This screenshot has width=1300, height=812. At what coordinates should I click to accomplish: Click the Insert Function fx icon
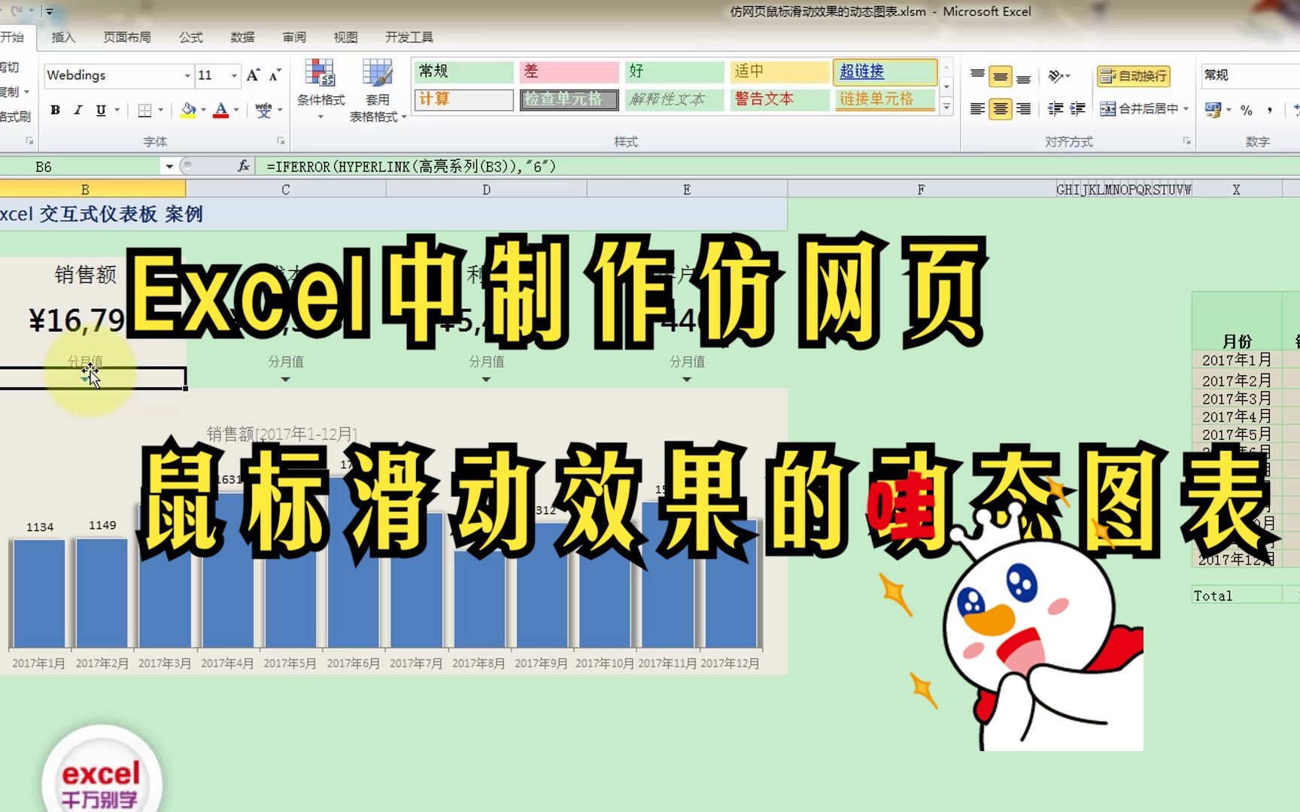(243, 166)
